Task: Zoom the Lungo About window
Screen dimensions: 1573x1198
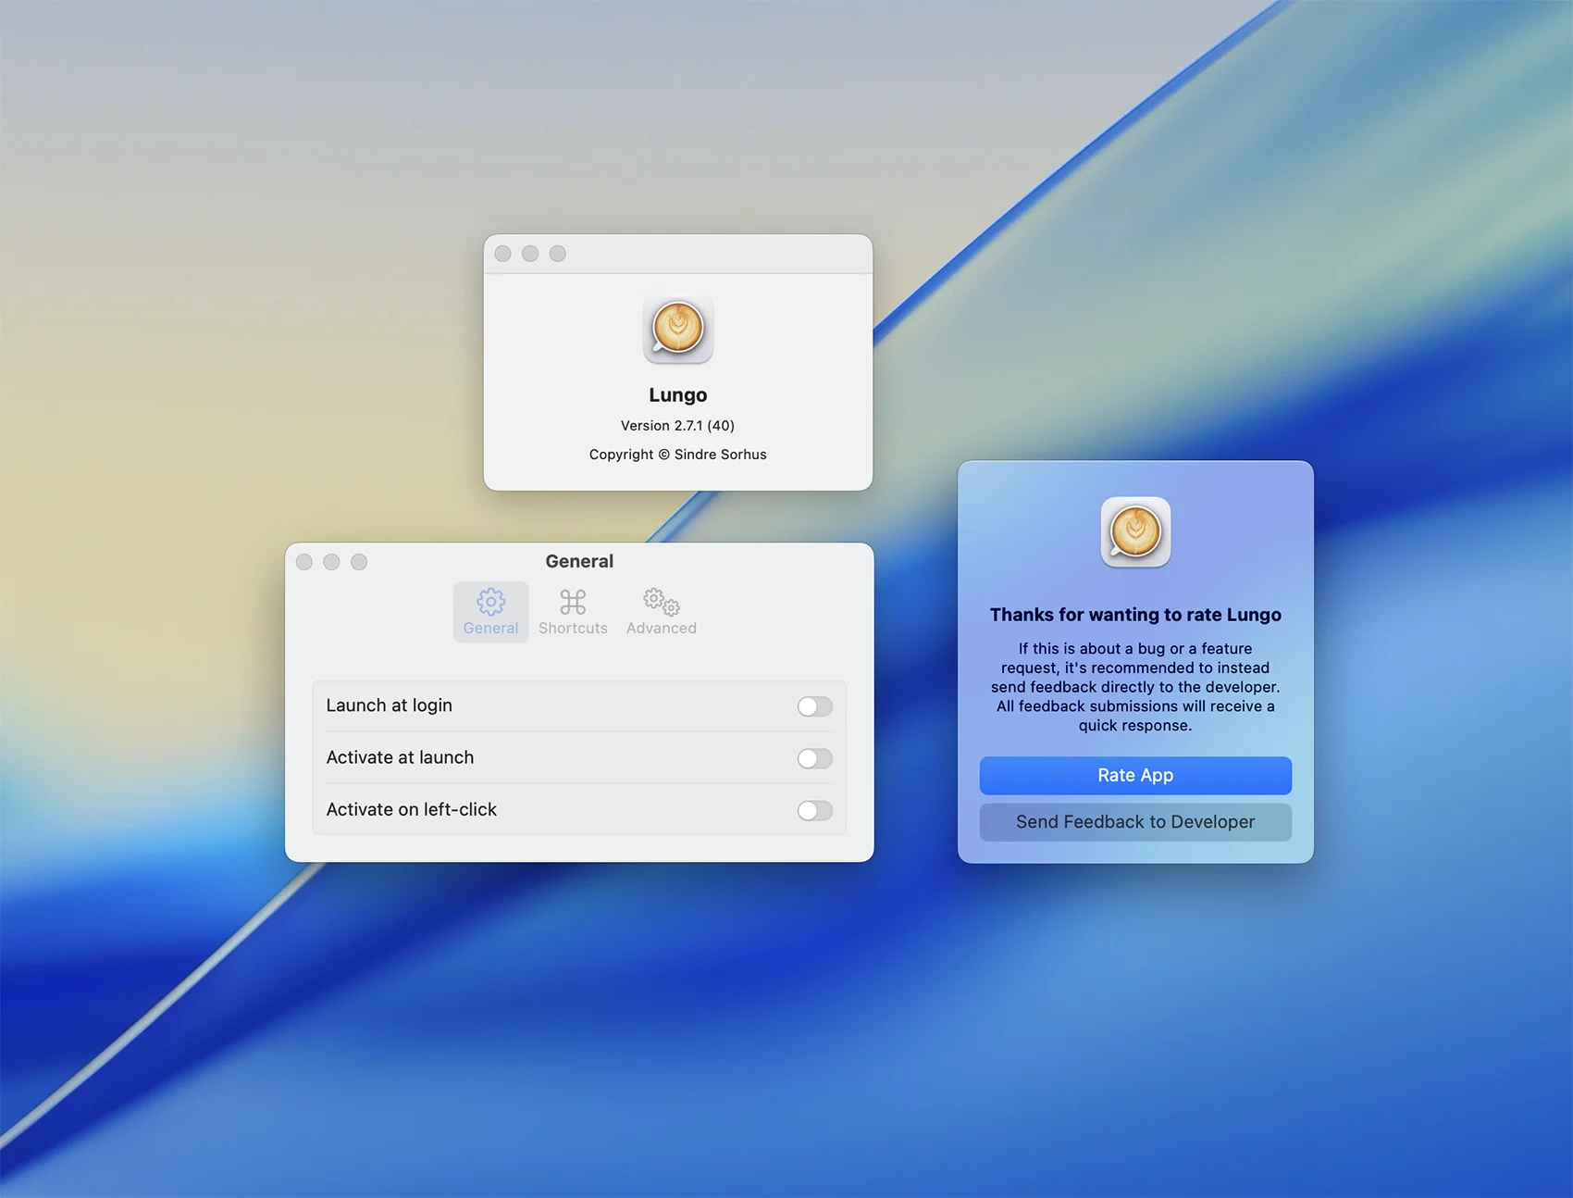Action: [558, 254]
